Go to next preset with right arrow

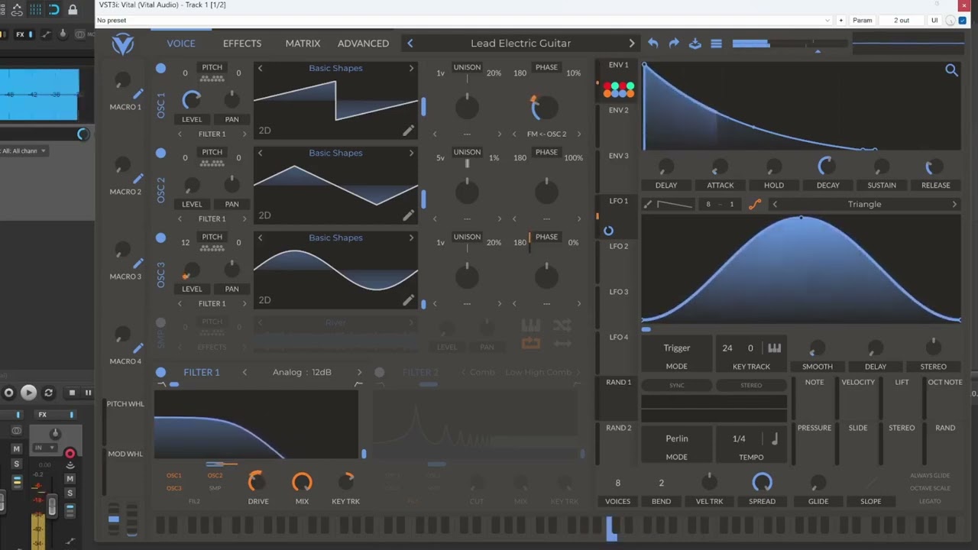pyautogui.click(x=631, y=44)
